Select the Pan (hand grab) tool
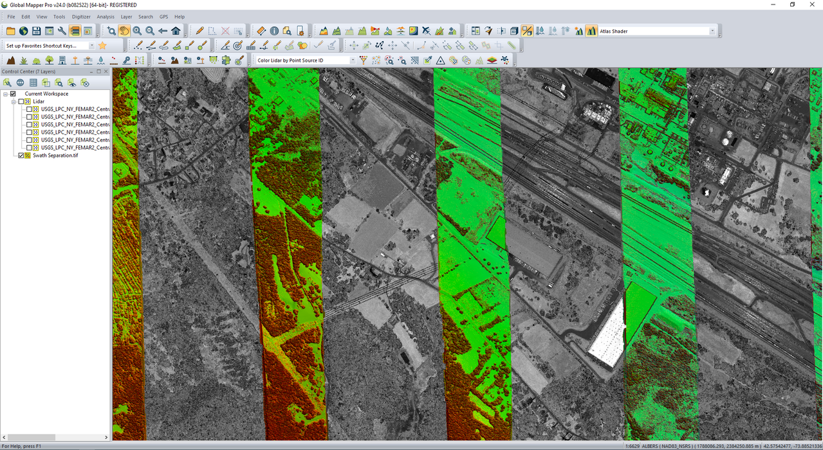This screenshot has width=823, height=450. [x=124, y=31]
